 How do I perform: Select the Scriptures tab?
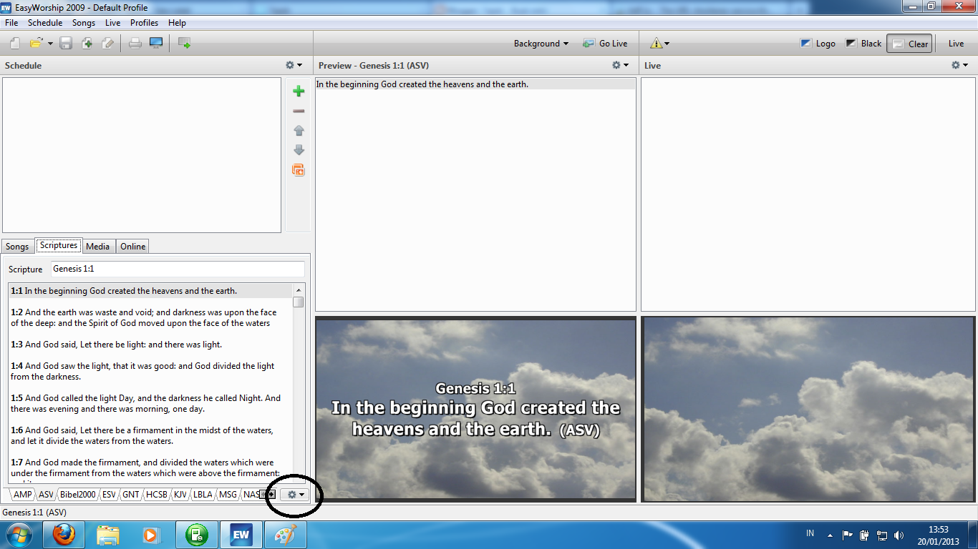pos(59,245)
